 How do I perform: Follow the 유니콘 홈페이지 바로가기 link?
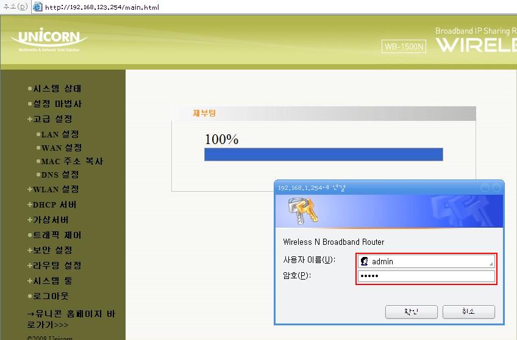71,319
